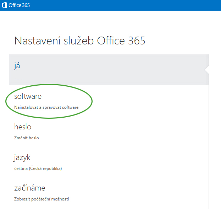Open the "software" settings heading
The image size is (221, 209).
[28, 96]
